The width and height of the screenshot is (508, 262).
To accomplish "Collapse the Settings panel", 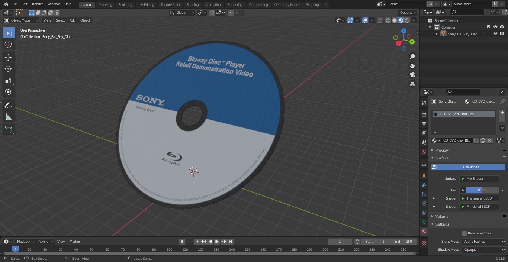I will click(x=442, y=224).
